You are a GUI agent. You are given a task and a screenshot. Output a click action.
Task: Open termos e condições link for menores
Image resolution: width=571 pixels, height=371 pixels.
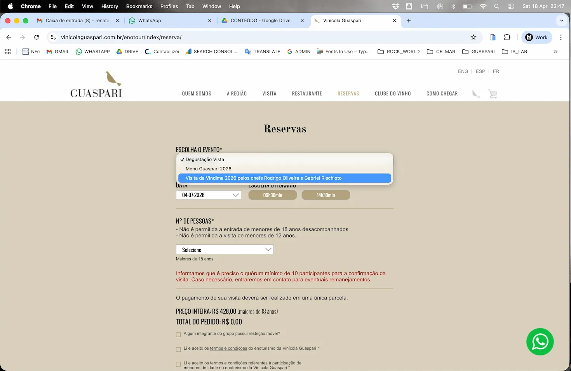point(228,363)
